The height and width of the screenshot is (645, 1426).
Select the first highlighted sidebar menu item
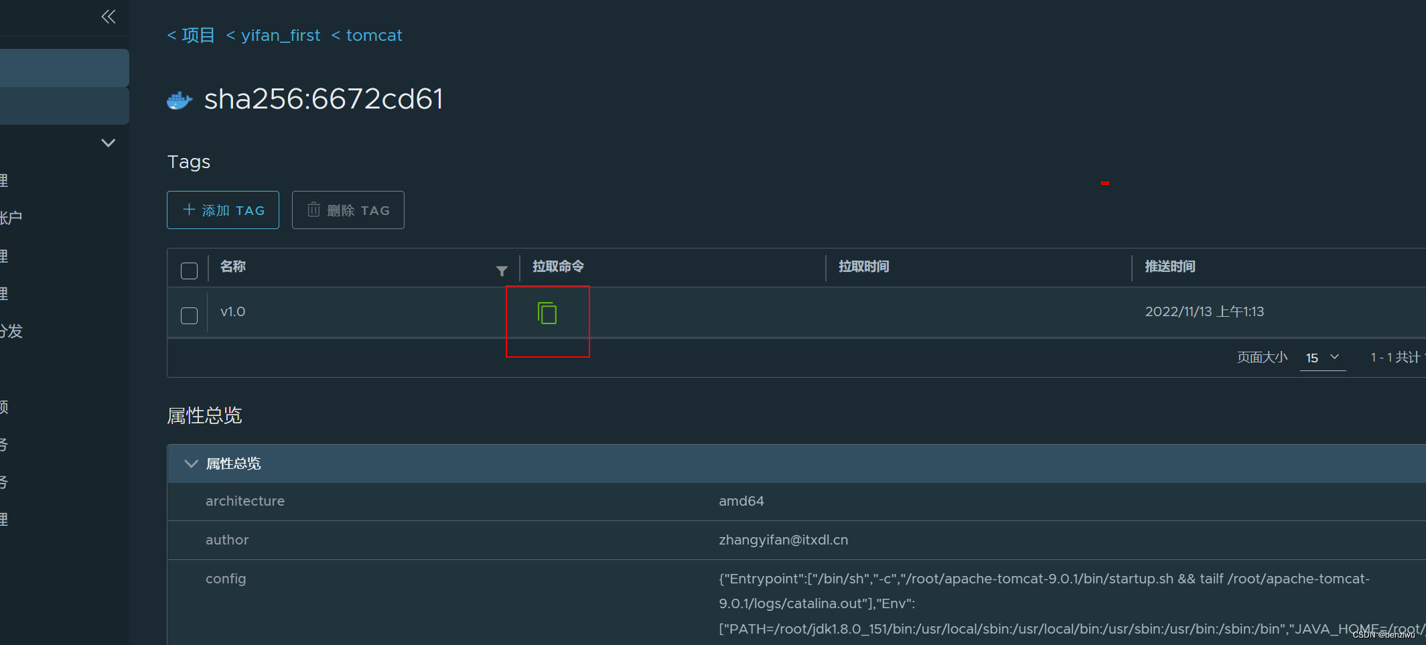point(64,68)
